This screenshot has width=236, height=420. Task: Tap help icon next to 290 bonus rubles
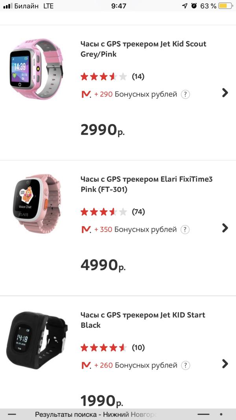point(186,95)
